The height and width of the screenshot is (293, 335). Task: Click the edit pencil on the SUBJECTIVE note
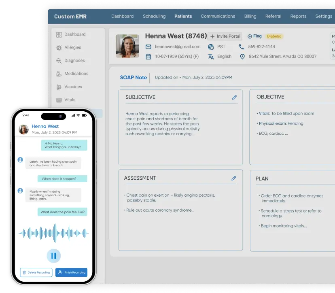[234, 97]
